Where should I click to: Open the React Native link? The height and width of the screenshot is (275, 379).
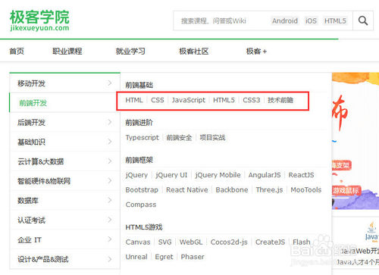click(187, 190)
